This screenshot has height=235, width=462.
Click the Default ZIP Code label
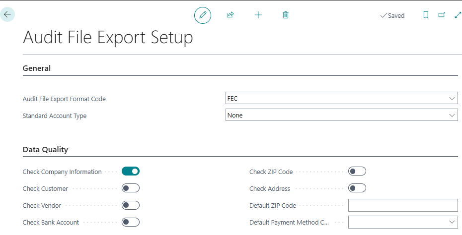click(x=273, y=206)
